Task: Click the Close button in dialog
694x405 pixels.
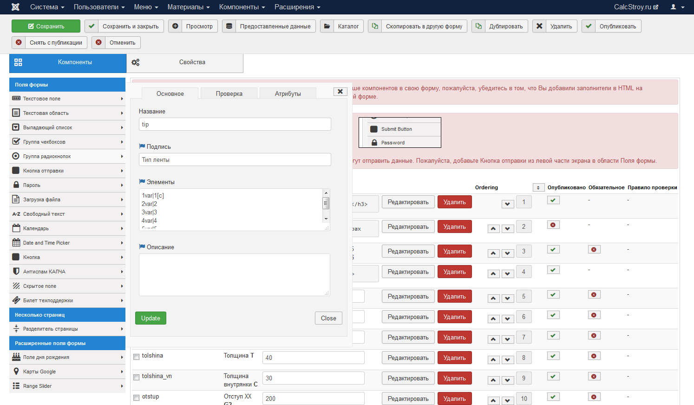Action: click(328, 318)
